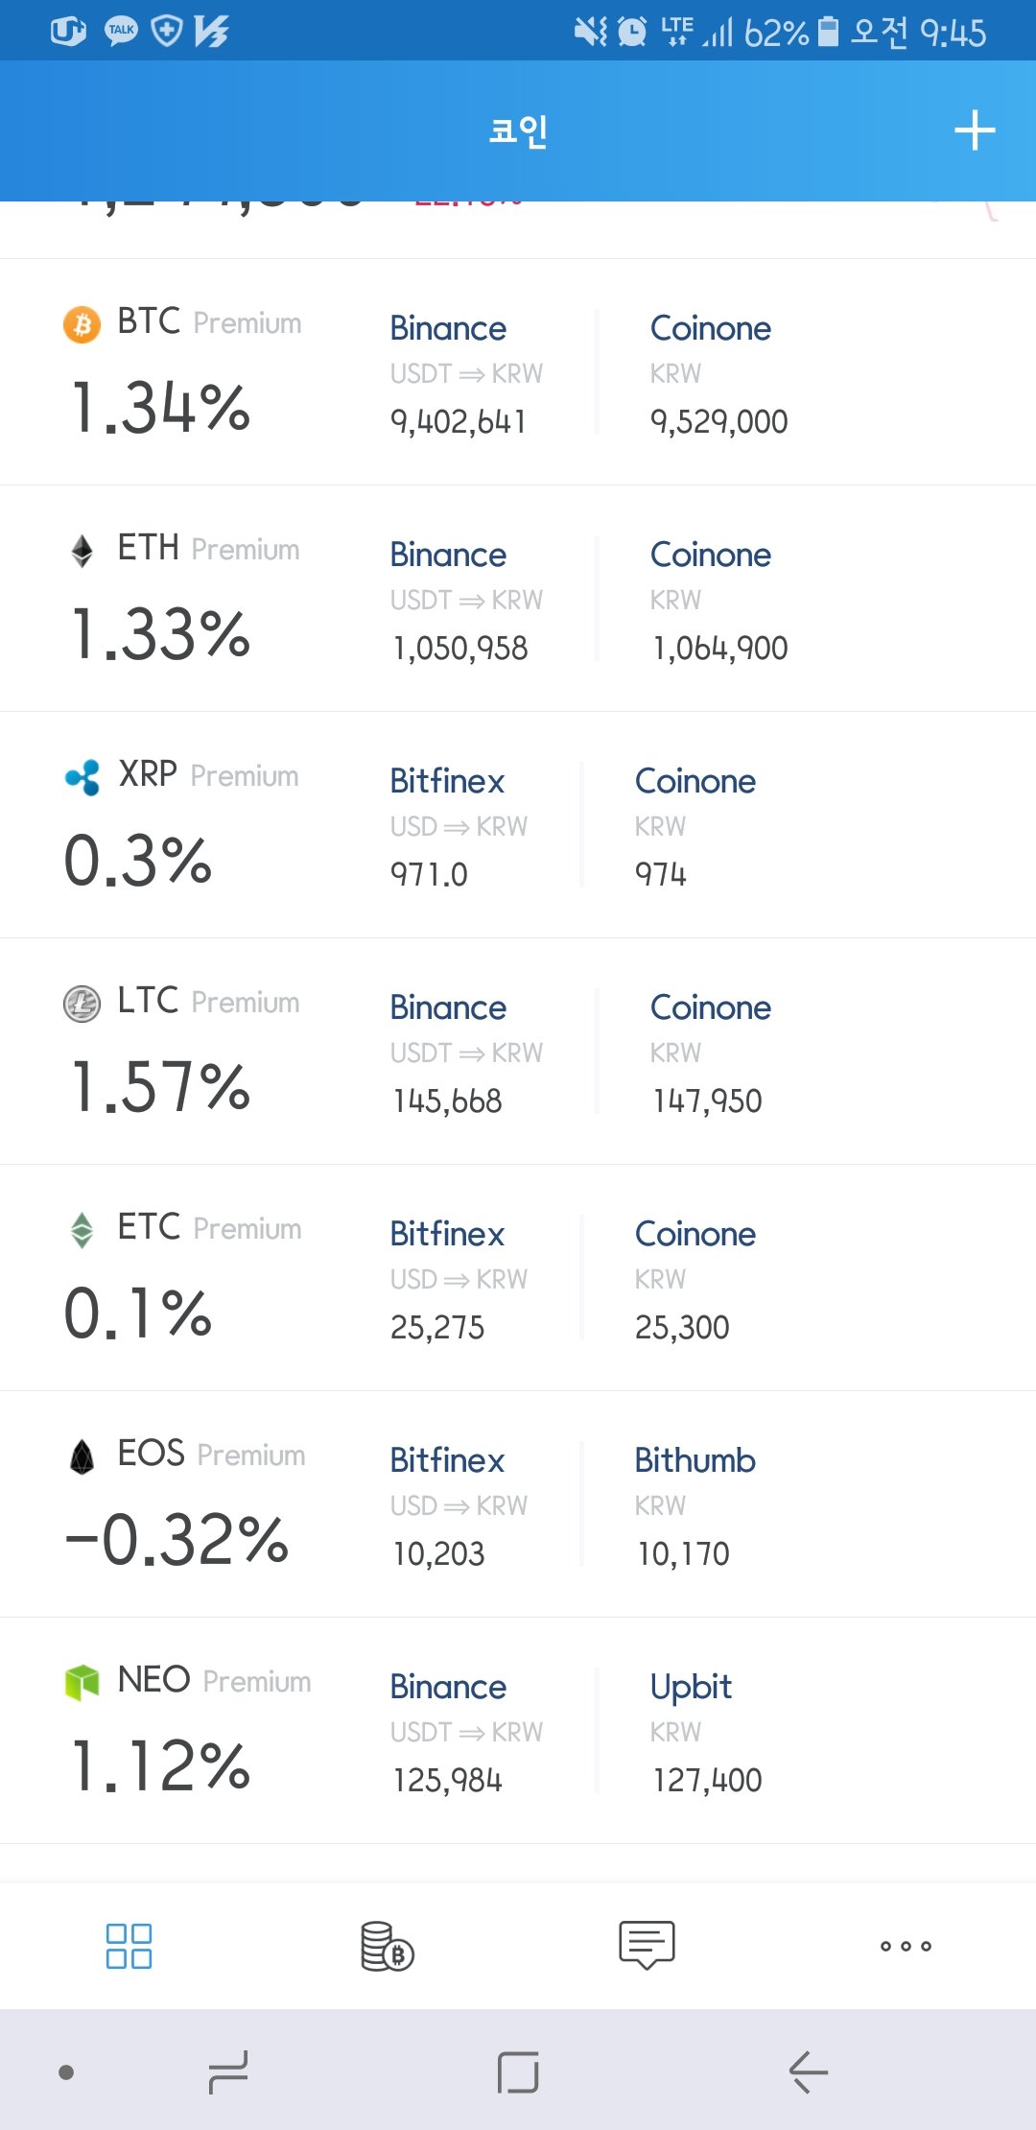Open the three-dot more menu

[x=906, y=1946]
